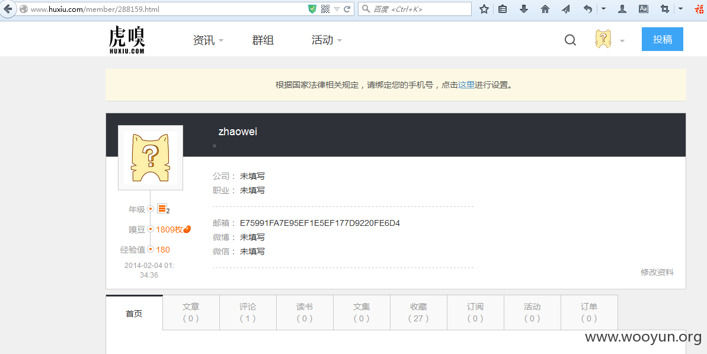The width and height of the screenshot is (707, 354).
Task: Select the 首页 tab
Action: tap(135, 314)
